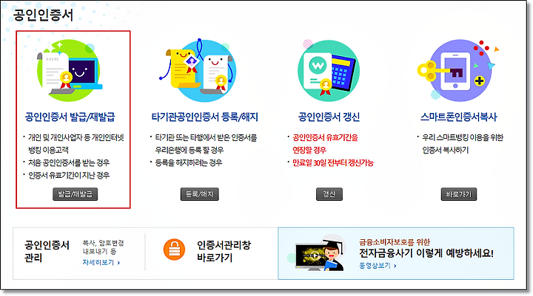
Task: Click the 등록/해지 button
Action: (200, 194)
